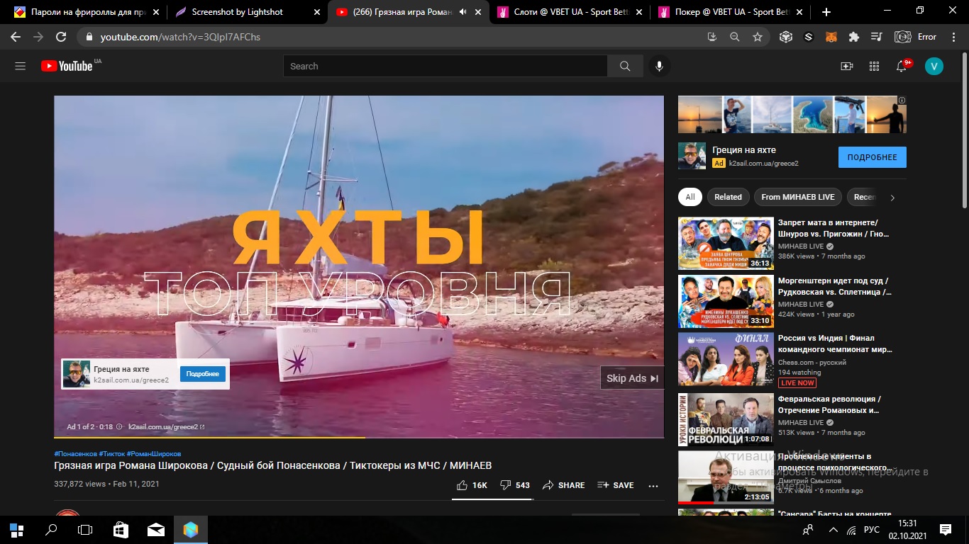Select the All filter chip

[x=690, y=197]
